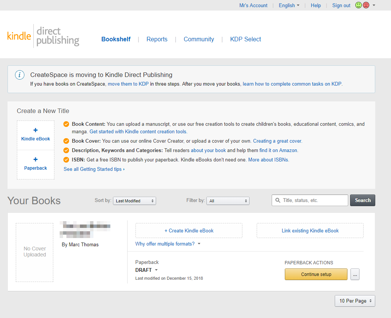This screenshot has width=391, height=318.
Task: Open the English language dropdown
Action: click(289, 6)
